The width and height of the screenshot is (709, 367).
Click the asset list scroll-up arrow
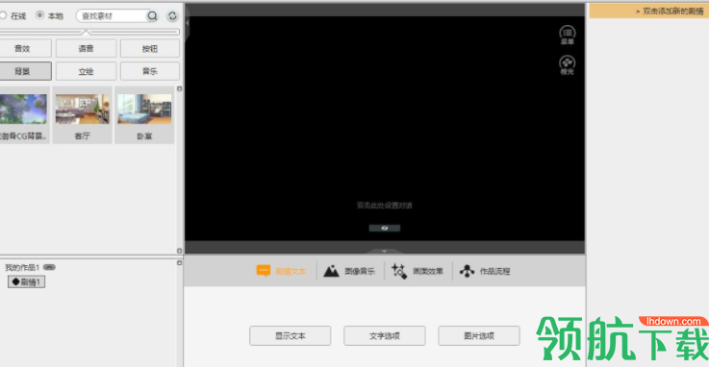(x=180, y=89)
